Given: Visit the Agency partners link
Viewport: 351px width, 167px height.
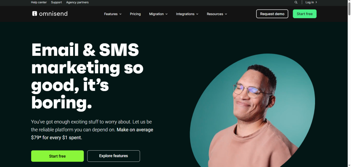Looking at the screenshot, I should pos(77,2).
